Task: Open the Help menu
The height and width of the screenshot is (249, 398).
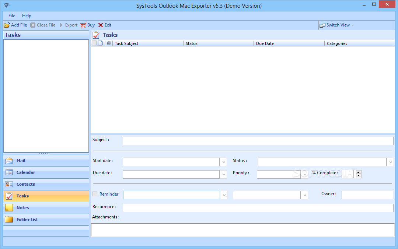Action: 27,16
